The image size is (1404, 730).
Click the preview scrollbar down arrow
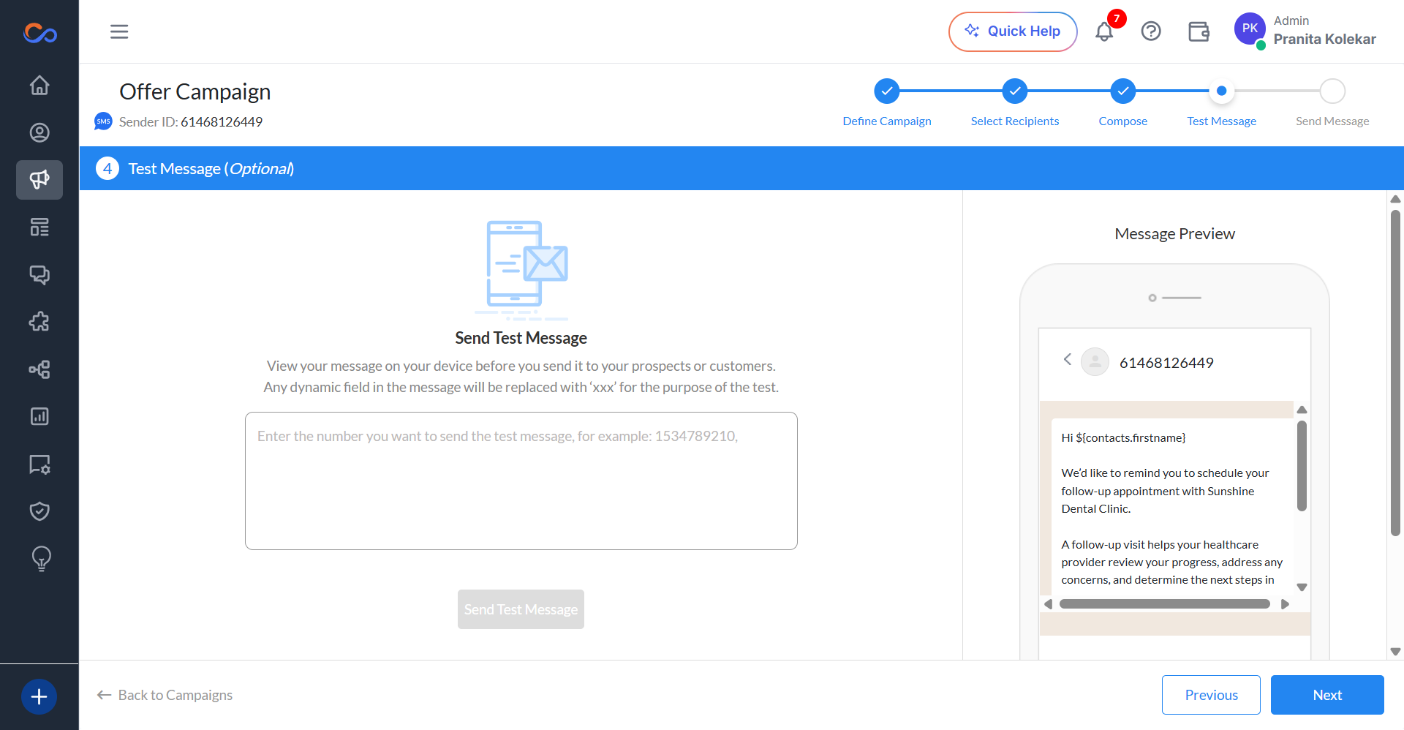1302,587
